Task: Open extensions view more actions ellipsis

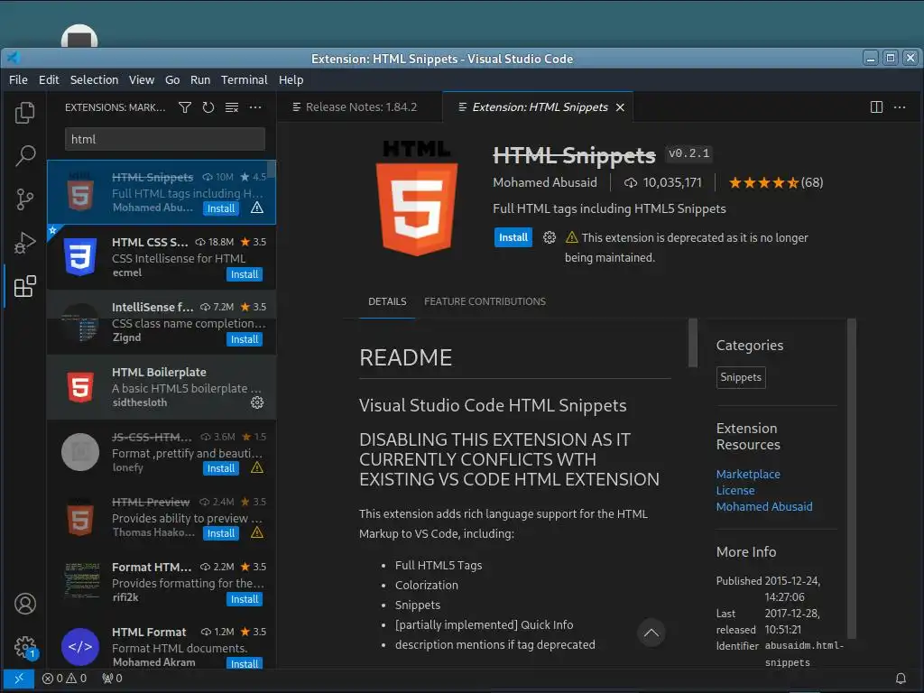Action: coord(255,107)
